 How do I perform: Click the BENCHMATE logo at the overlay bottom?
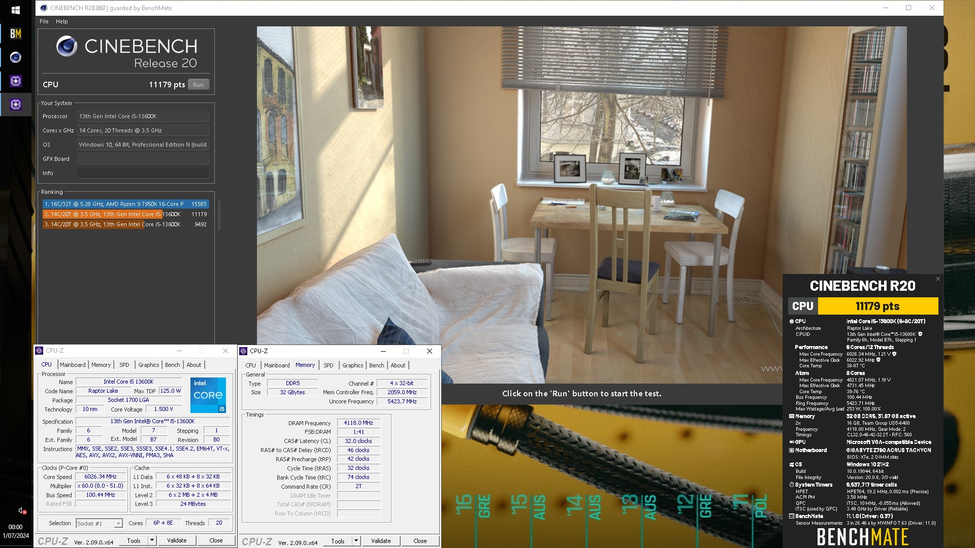coord(863,537)
